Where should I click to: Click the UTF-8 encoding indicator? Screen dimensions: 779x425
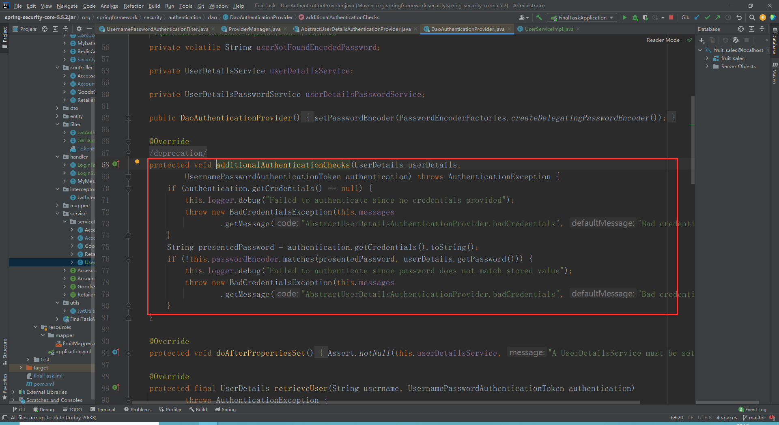click(705, 418)
